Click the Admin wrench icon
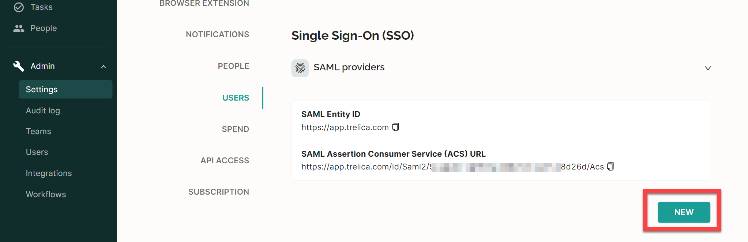748x242 pixels. [x=19, y=66]
